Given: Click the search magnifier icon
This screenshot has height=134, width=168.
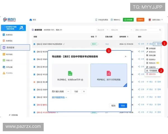Looking at the screenshot, I should point(160,30).
